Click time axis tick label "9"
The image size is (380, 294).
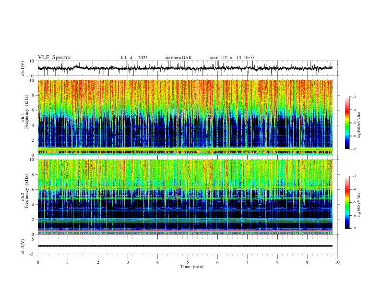[x=307, y=262]
